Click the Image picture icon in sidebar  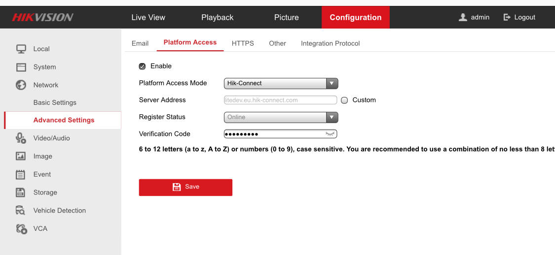[21, 156]
